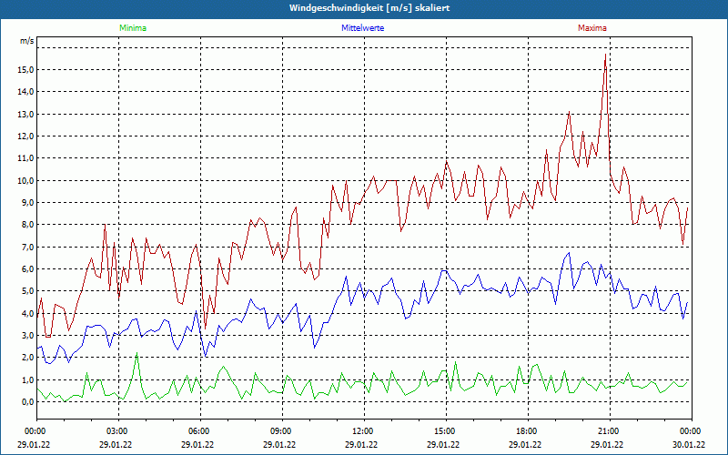Click the '8,0' y-axis value

[x=27, y=224]
